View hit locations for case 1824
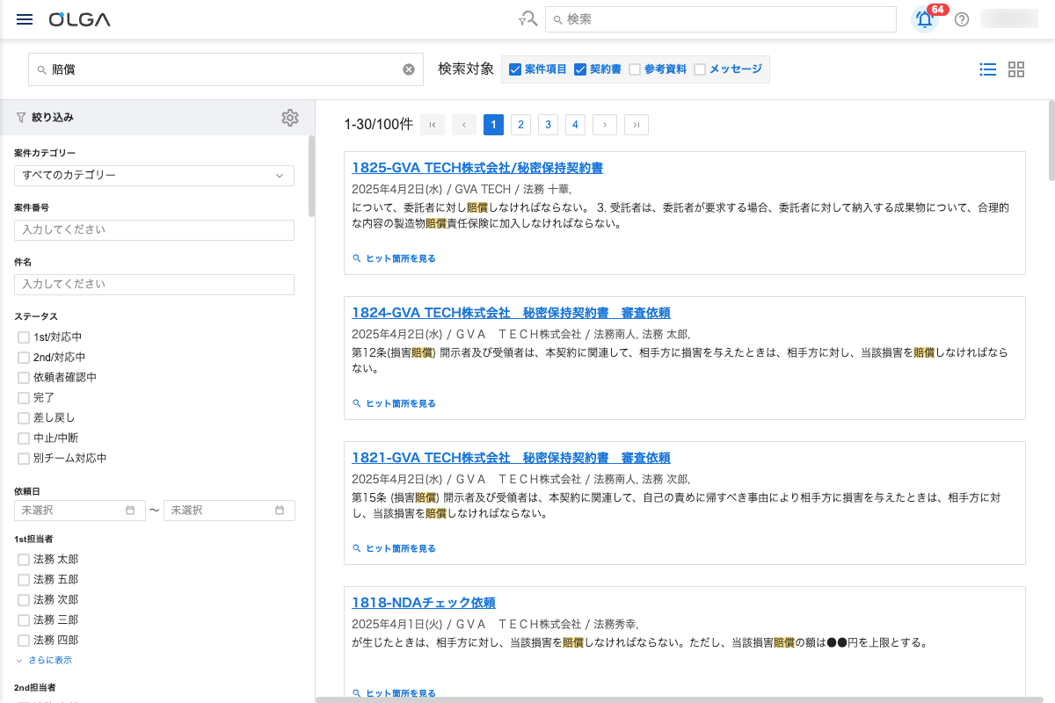This screenshot has height=703, width=1055. (394, 404)
